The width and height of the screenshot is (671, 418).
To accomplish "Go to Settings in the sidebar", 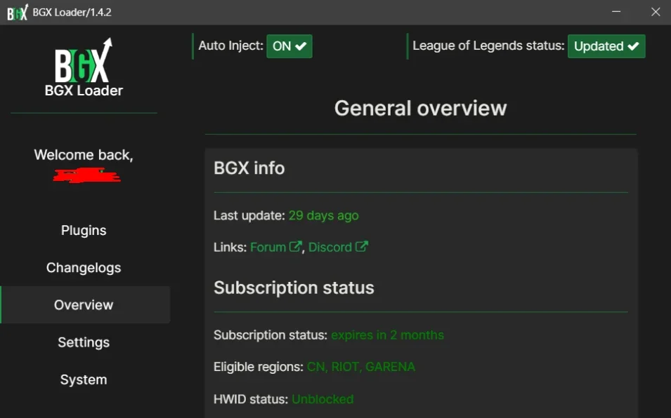I will [x=84, y=342].
